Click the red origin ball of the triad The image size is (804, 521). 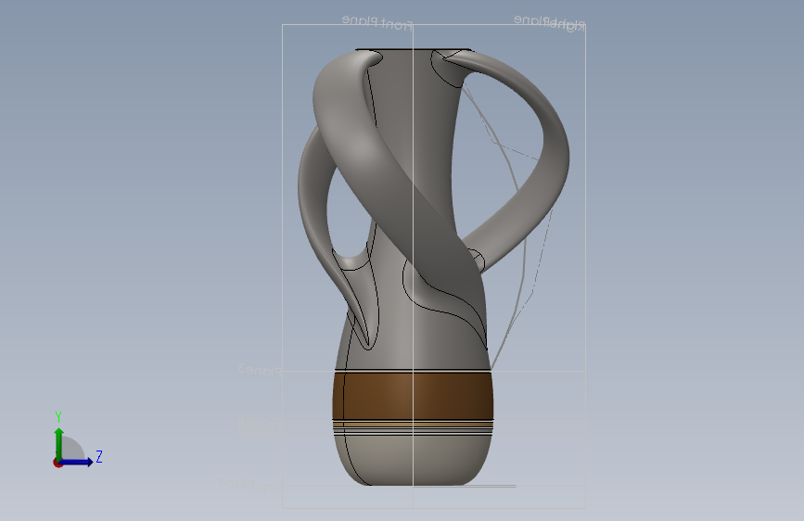click(x=57, y=463)
